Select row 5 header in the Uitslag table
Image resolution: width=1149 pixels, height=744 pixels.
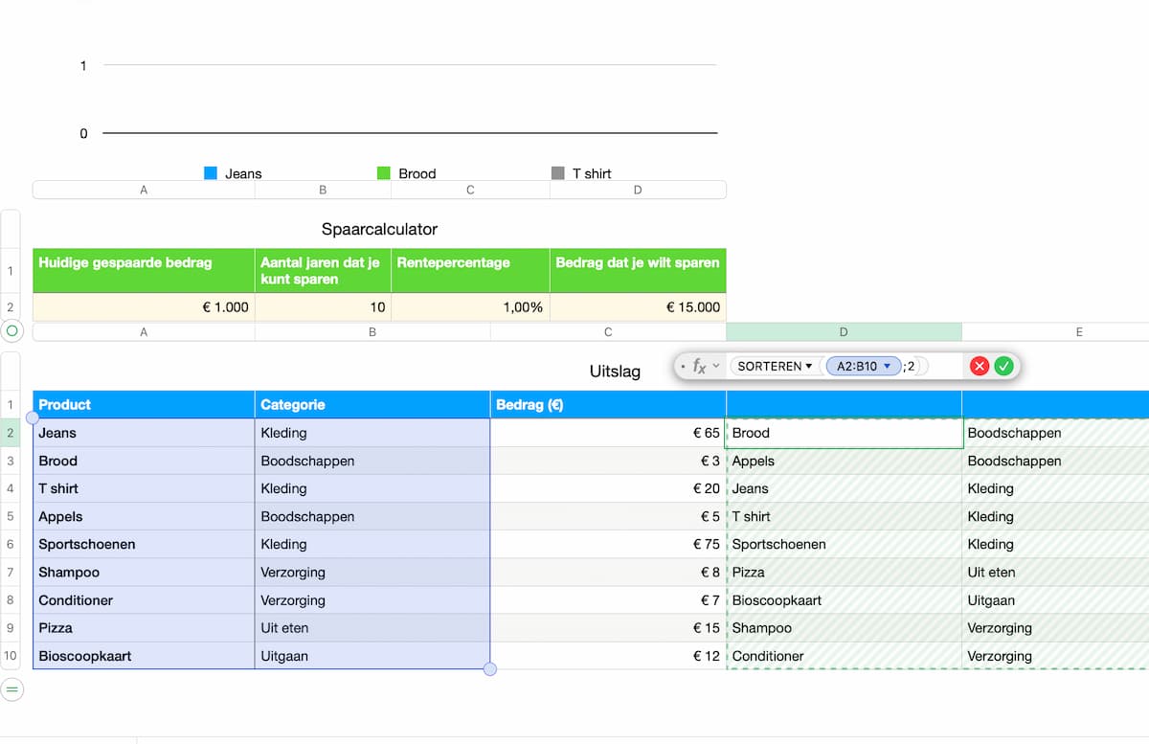11,516
